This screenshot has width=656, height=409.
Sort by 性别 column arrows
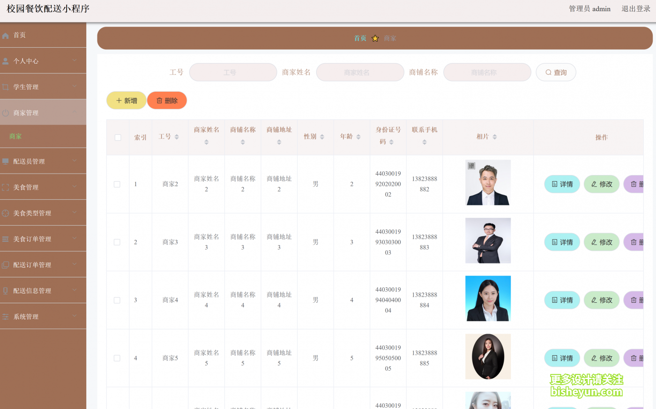point(322,137)
